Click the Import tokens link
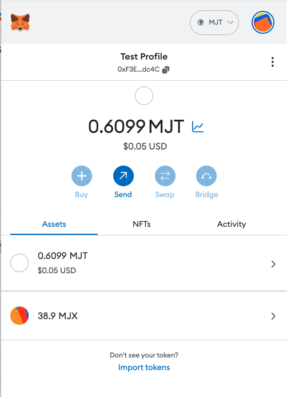The image size is (287, 397). click(144, 367)
